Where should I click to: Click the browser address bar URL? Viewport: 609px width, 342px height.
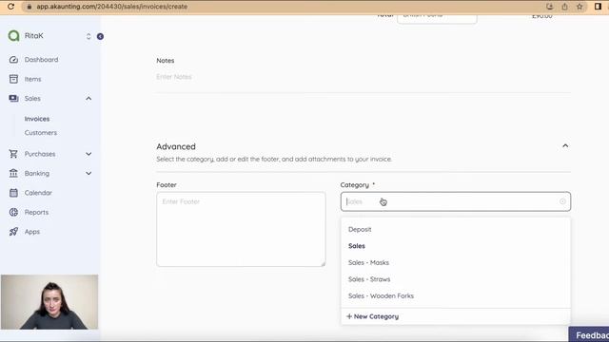[x=112, y=7]
